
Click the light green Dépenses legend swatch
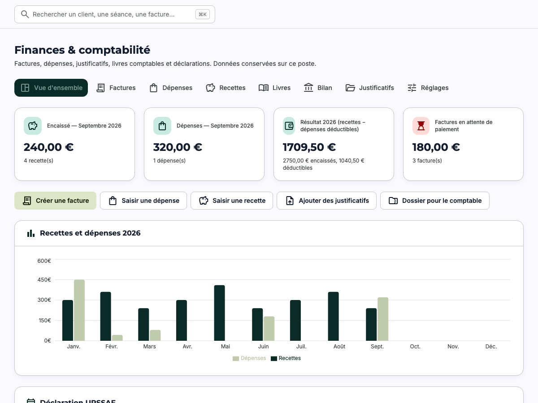click(236, 358)
